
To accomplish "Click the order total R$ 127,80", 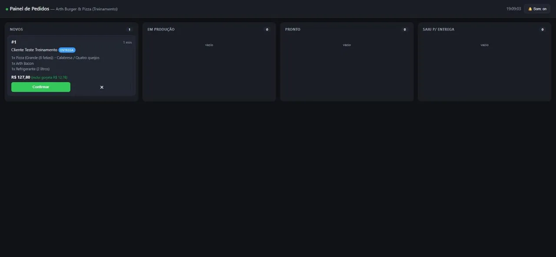I will click(21, 77).
